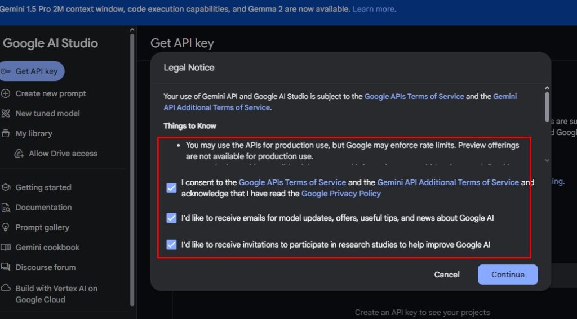
Task: Click the Create an API key to see your projects text
Action: coord(422,312)
